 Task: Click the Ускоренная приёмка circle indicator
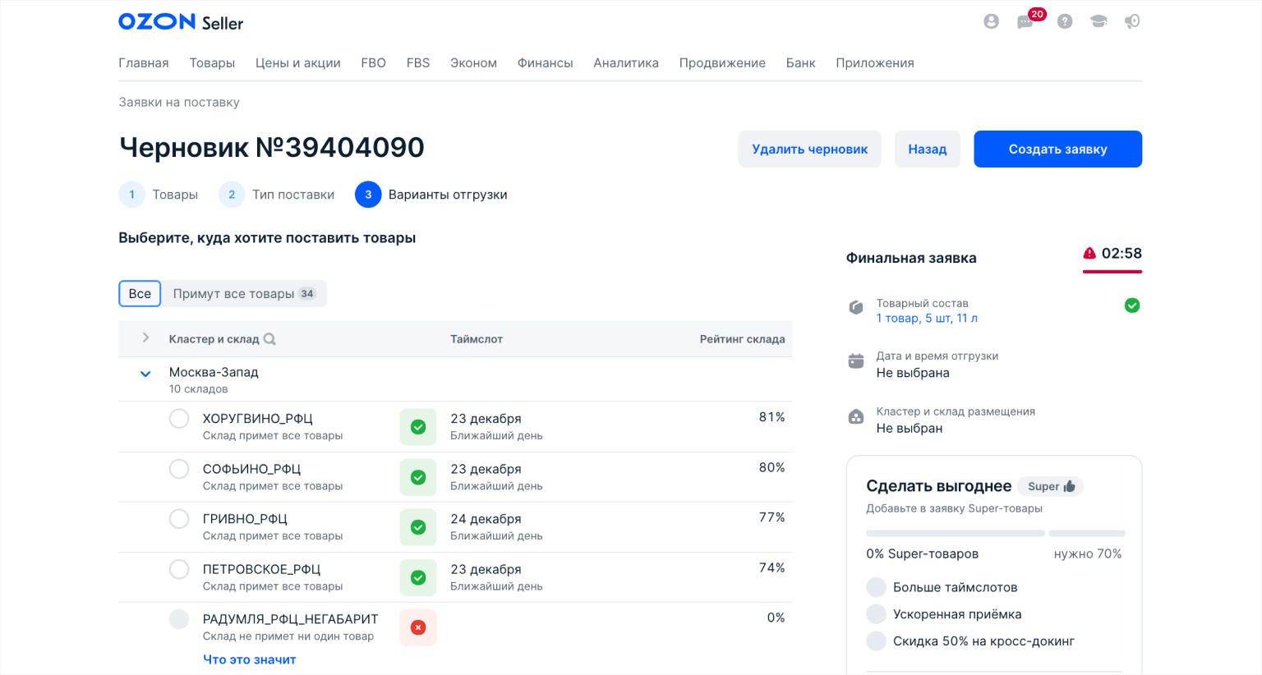pyautogui.click(x=877, y=614)
